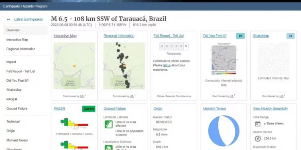Select Interactive Map in the sidebar

tap(17, 40)
